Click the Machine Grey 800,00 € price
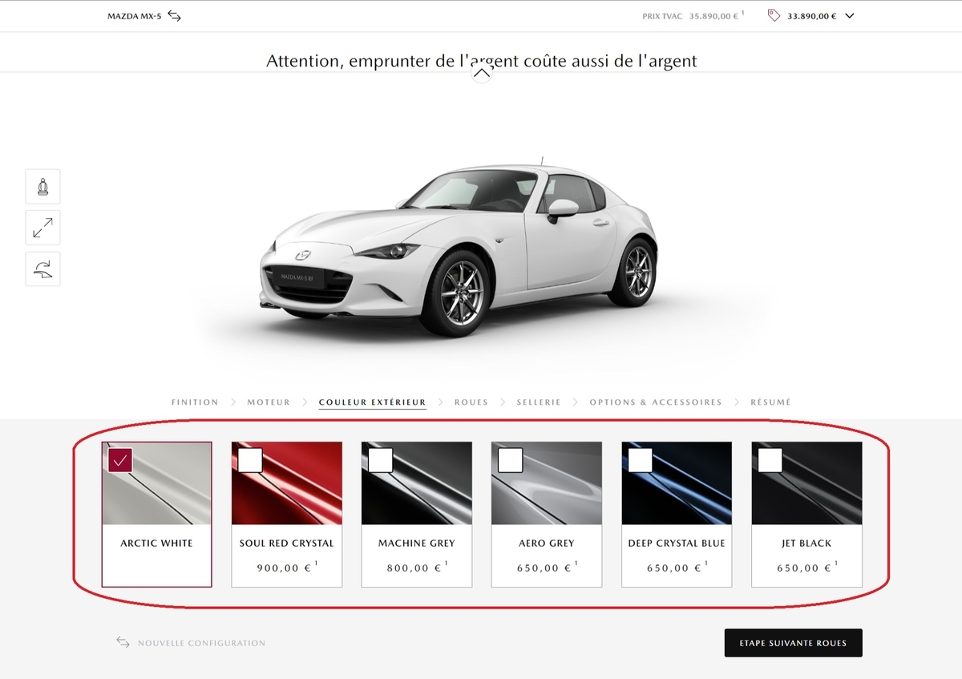962x679 pixels. click(417, 568)
